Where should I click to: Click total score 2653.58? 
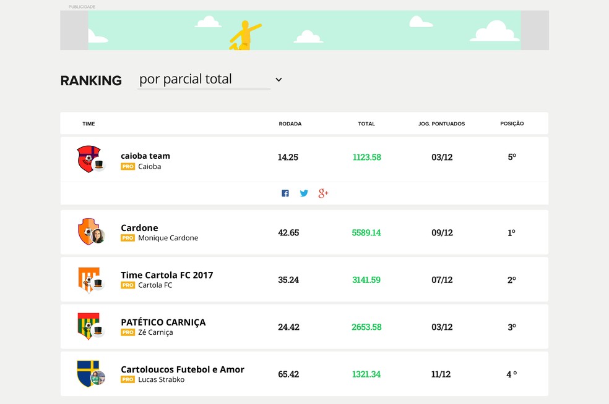pos(366,327)
